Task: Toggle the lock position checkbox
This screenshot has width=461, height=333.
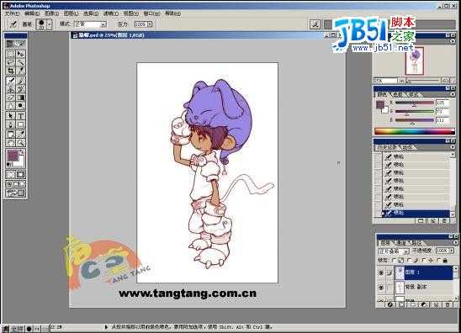Action: 424,260
